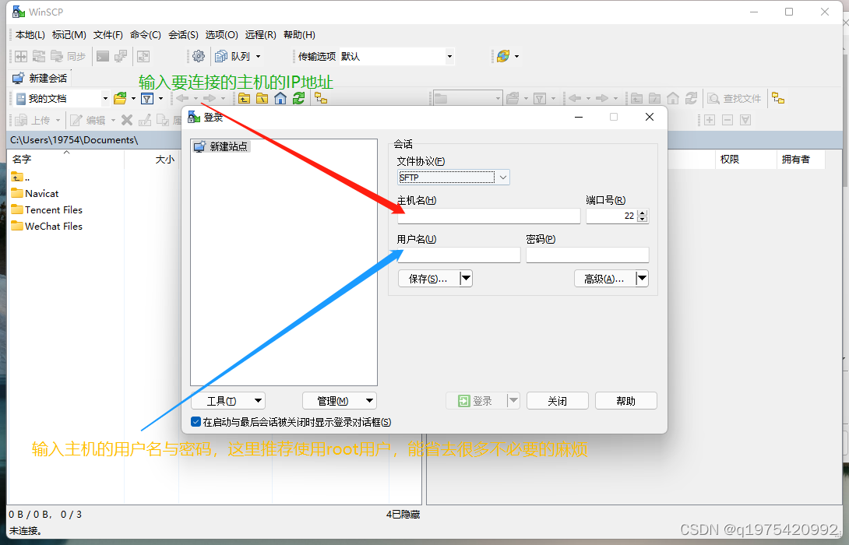Open the 选项 menu

pyautogui.click(x=221, y=34)
